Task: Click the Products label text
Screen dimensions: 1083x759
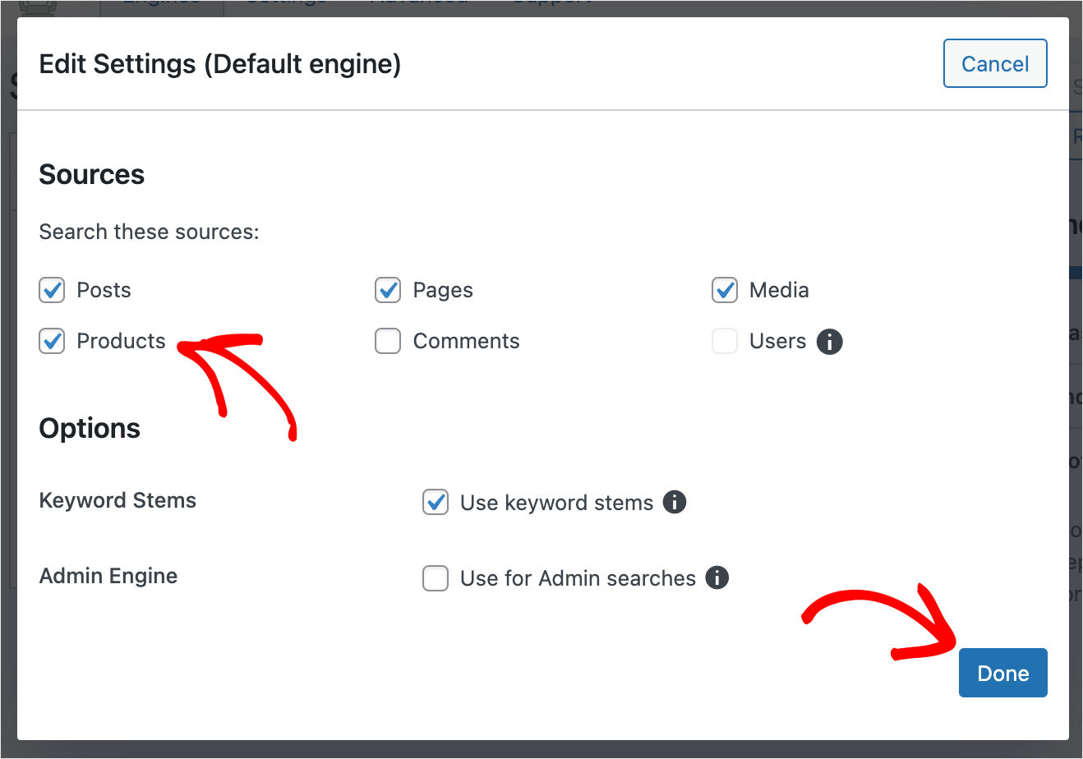Action: tap(122, 341)
